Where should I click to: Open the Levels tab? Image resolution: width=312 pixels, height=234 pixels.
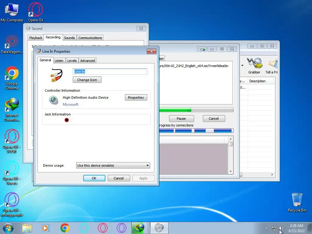click(x=72, y=61)
